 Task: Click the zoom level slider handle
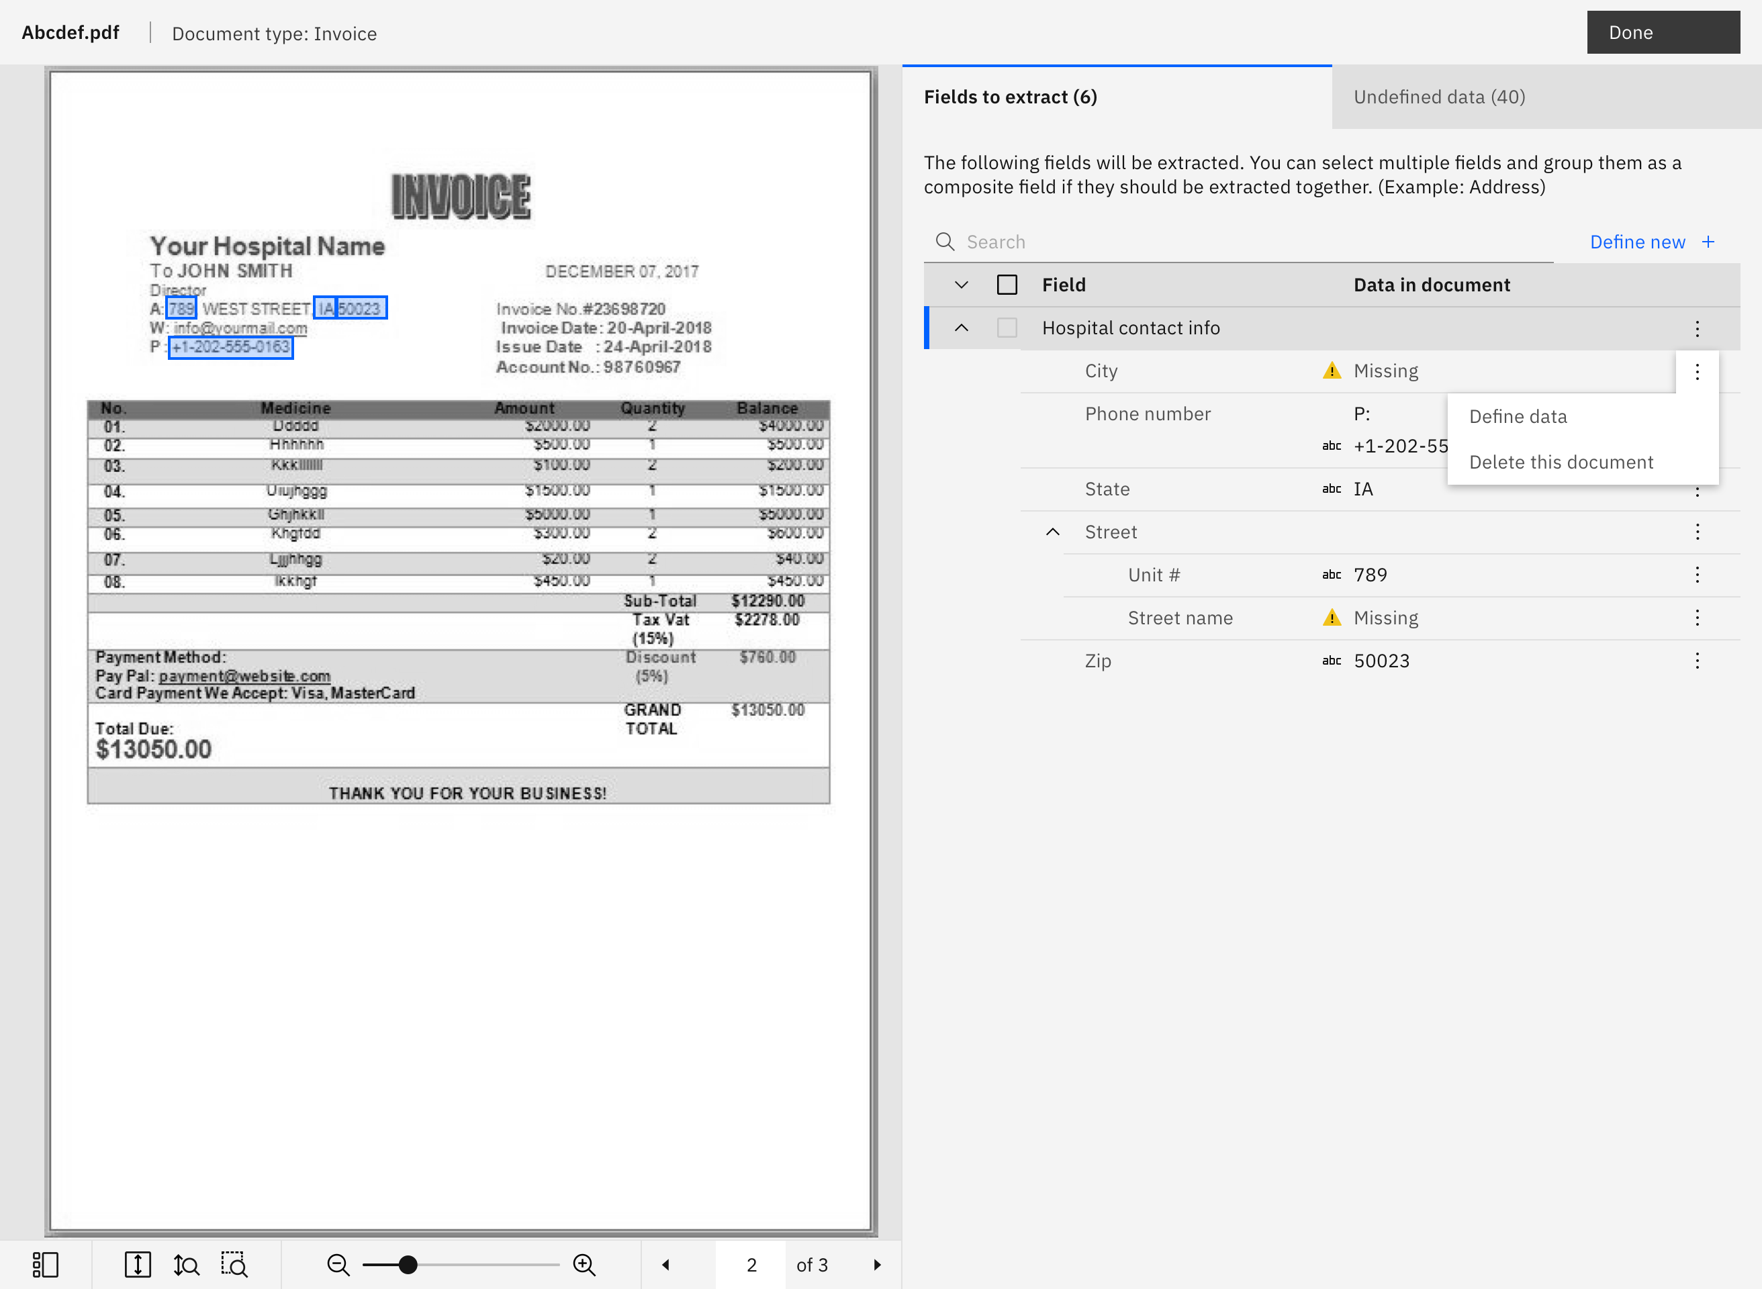click(408, 1264)
